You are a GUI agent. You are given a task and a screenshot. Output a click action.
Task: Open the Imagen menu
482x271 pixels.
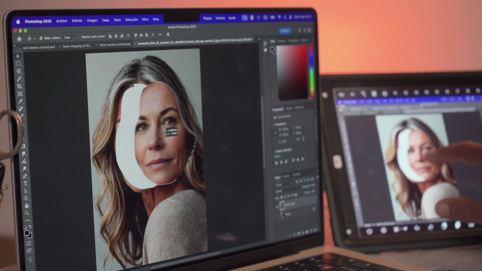(92, 20)
